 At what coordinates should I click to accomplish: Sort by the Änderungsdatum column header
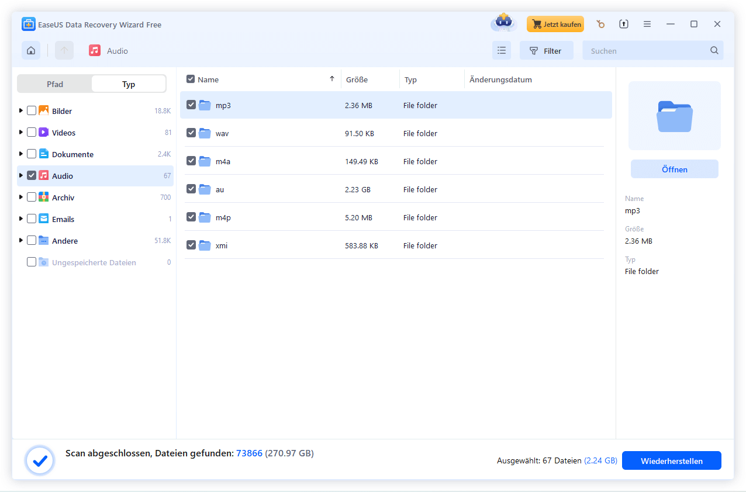(500, 79)
